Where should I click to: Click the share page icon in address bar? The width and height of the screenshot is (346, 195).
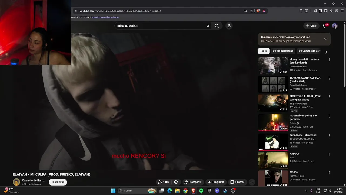click(x=251, y=11)
